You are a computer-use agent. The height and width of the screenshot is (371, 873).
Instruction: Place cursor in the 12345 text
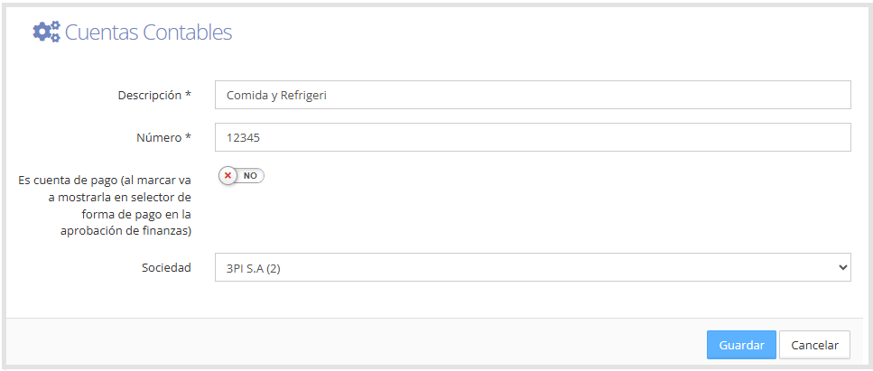[x=244, y=137]
